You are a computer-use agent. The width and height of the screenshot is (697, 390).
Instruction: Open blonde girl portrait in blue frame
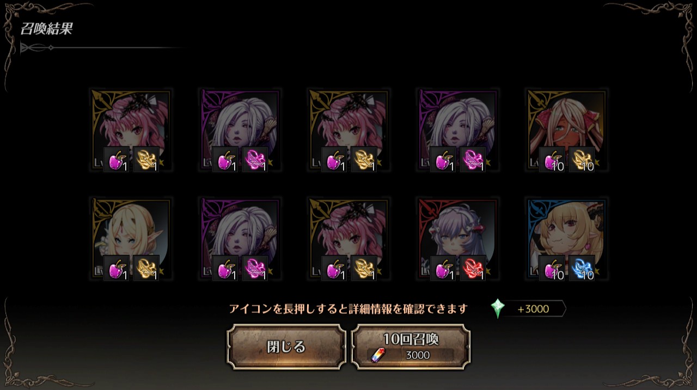coord(567,239)
